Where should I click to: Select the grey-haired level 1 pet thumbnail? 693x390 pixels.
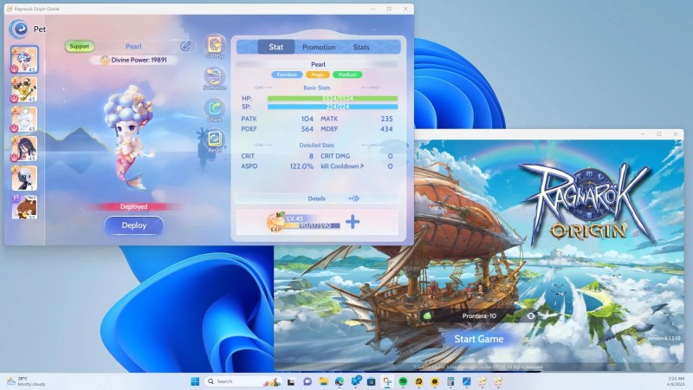tap(24, 179)
